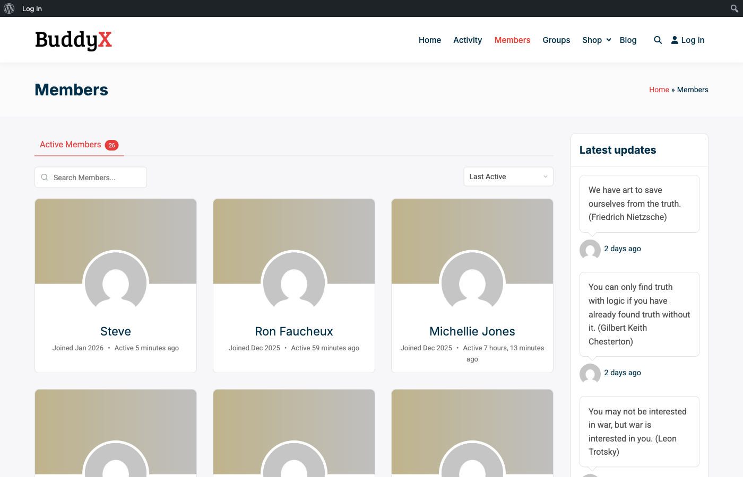Click the user icon beside Log in
The image size is (743, 477).
point(674,39)
